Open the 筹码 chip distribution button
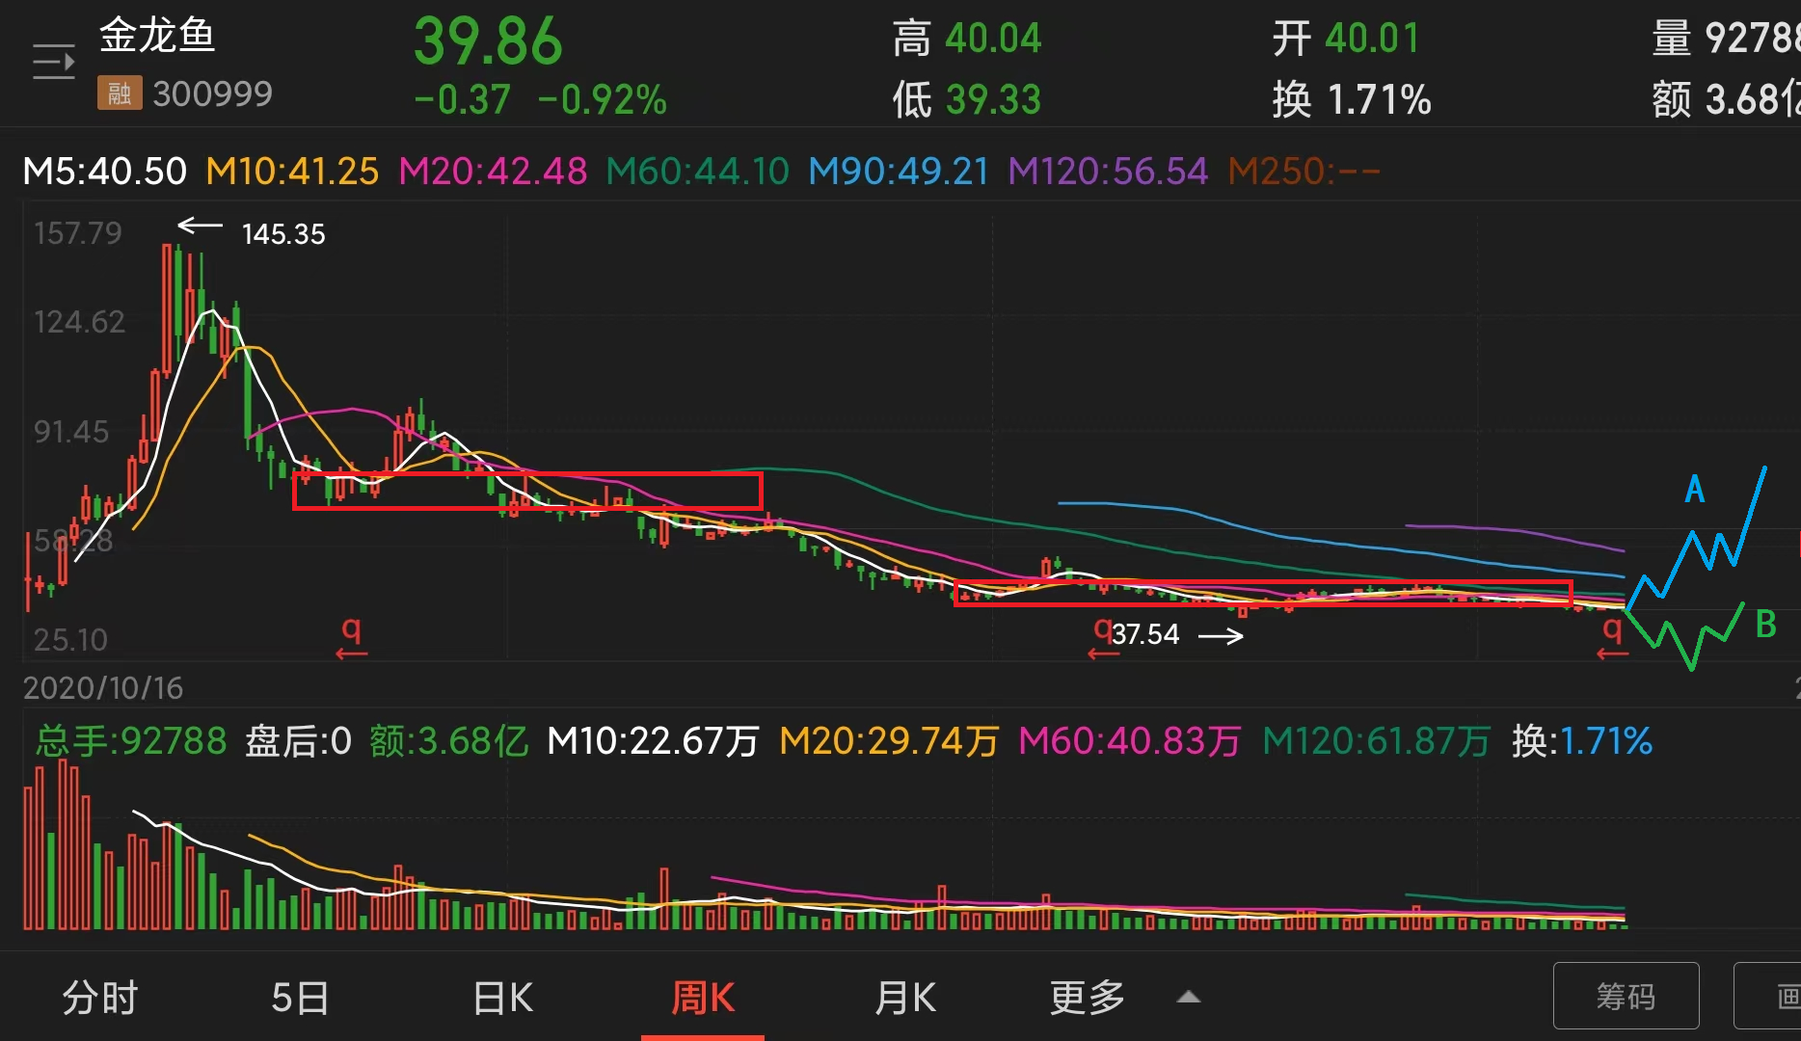The width and height of the screenshot is (1801, 1041). (1626, 996)
